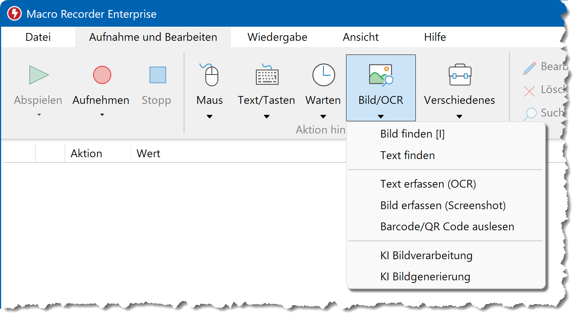The width and height of the screenshot is (579, 320).
Task: Choose the Warten clock icon
Action: [323, 75]
